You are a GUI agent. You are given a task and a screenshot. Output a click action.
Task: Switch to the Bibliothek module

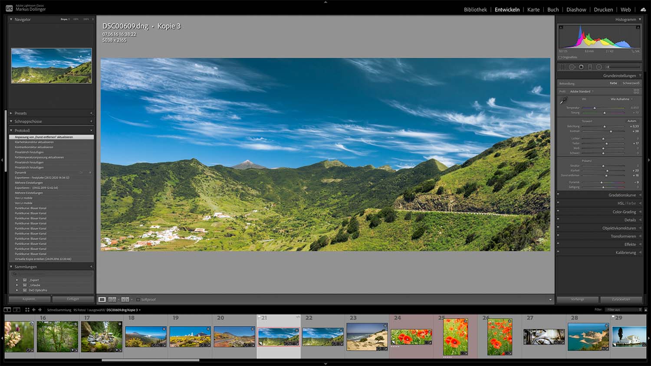pos(475,9)
